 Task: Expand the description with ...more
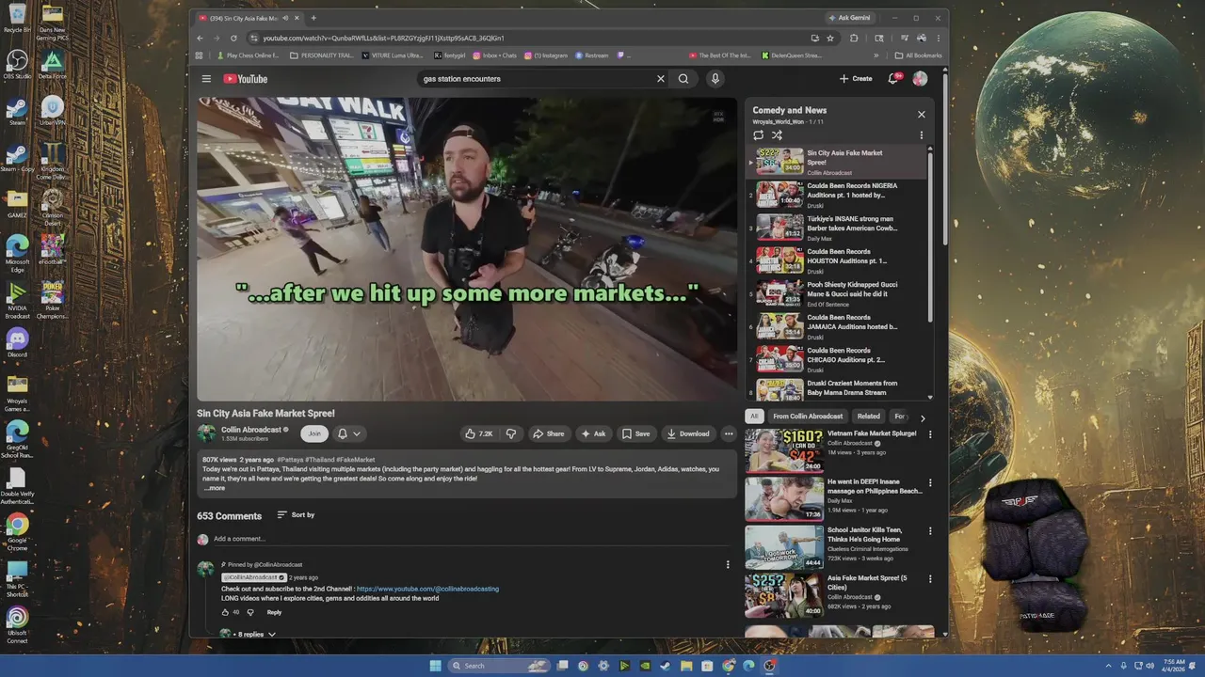[214, 488]
